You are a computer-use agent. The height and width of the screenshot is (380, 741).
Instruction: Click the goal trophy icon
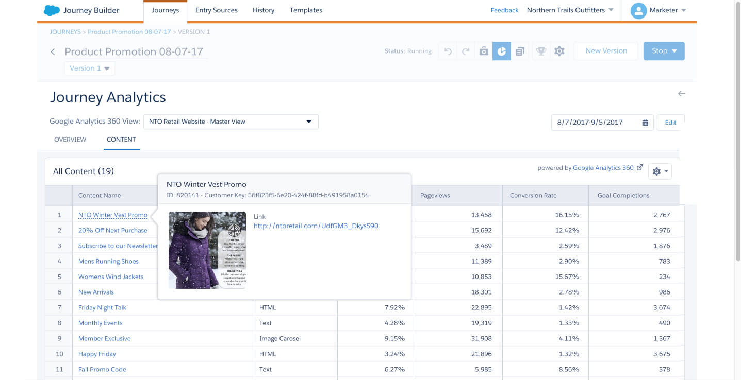[541, 51]
